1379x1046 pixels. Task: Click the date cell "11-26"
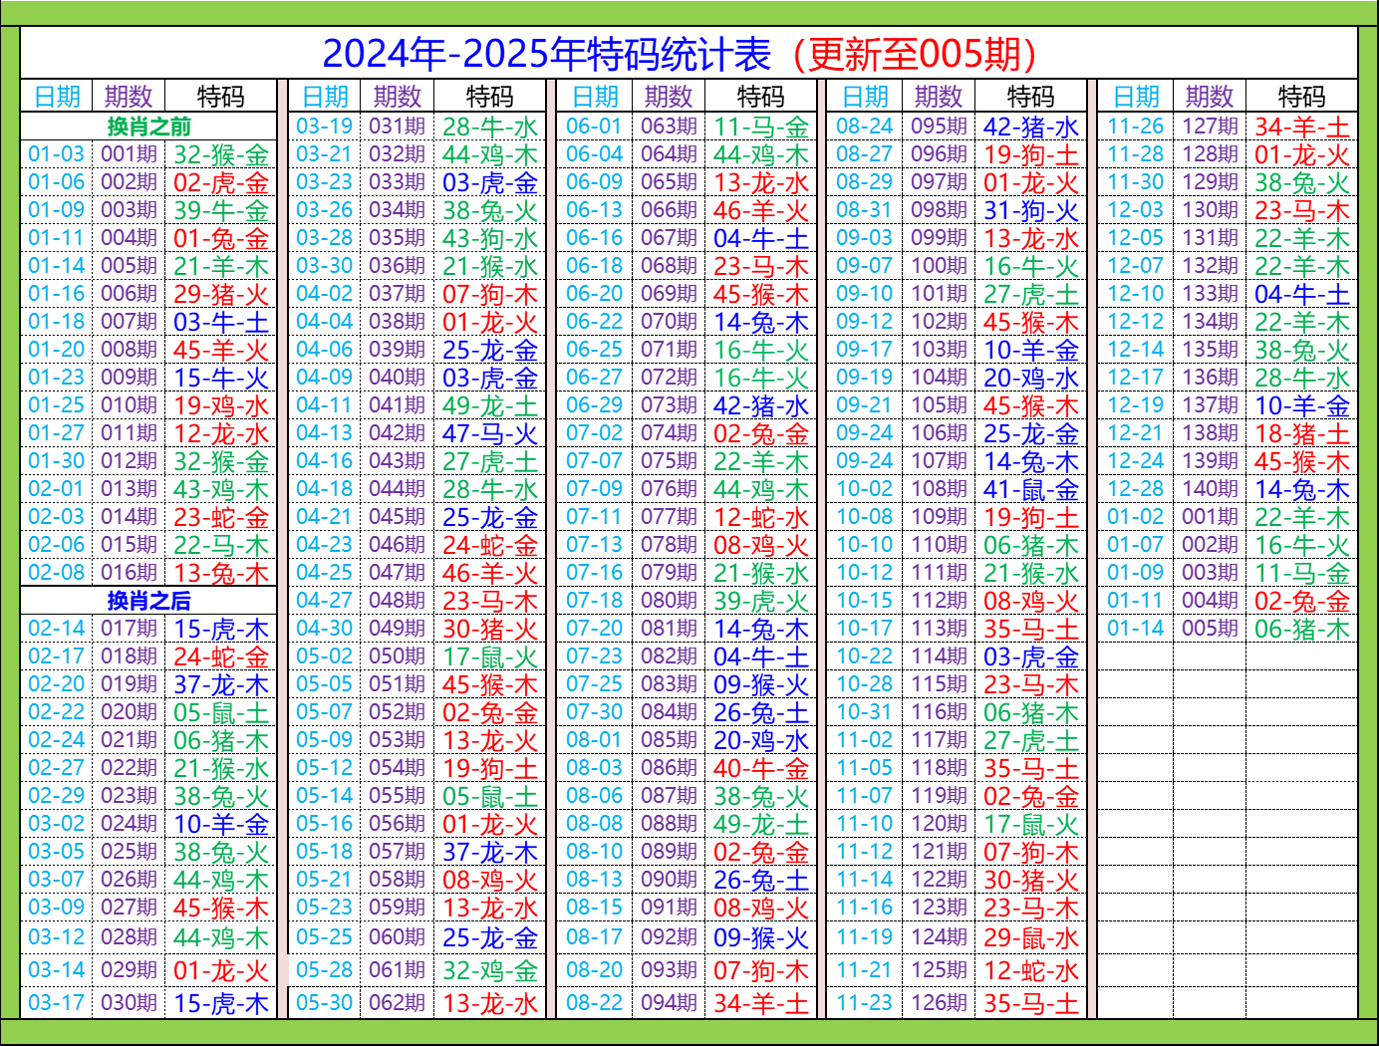point(1135,127)
